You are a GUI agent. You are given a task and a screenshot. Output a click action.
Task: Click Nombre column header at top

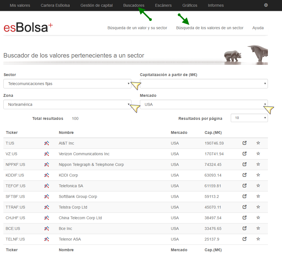(66, 132)
